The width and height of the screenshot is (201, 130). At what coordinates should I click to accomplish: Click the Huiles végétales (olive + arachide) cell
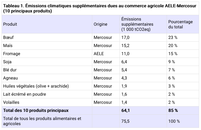tap(36, 86)
